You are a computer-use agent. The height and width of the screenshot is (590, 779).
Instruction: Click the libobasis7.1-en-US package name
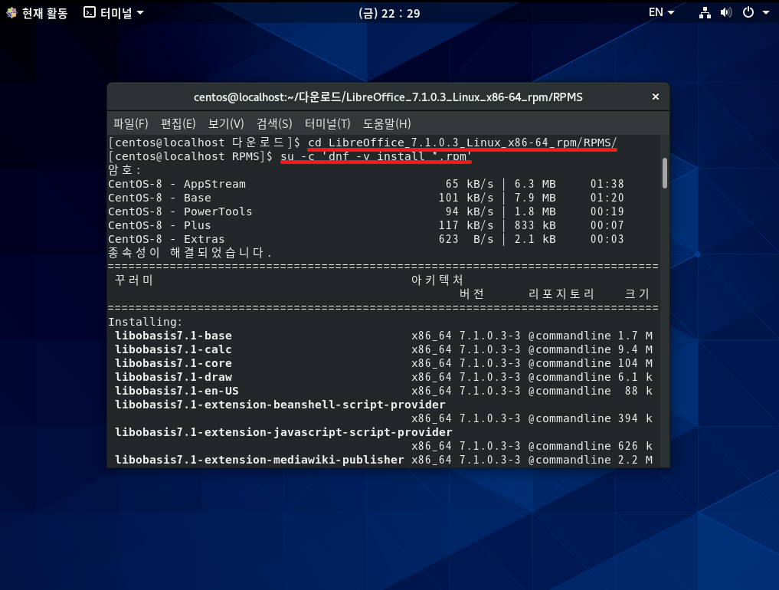(177, 391)
